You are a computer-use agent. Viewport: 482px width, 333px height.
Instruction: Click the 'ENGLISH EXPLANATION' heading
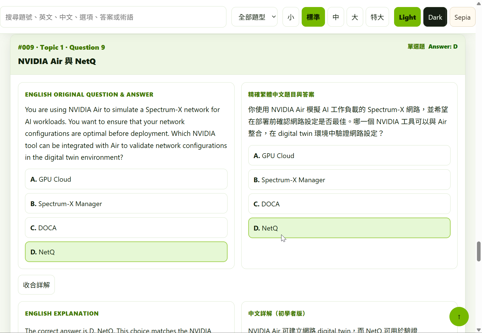[x=62, y=313]
